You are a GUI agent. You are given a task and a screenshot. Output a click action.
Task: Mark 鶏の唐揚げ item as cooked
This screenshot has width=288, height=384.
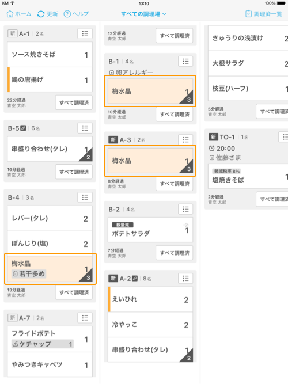[x=50, y=79]
